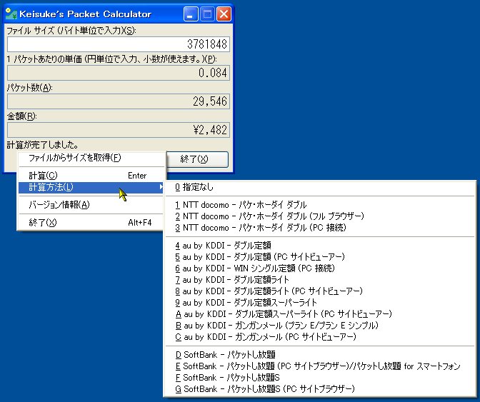Open the 計算方法(L) submenu
Viewport: 480px width, 402px height.
(x=91, y=187)
